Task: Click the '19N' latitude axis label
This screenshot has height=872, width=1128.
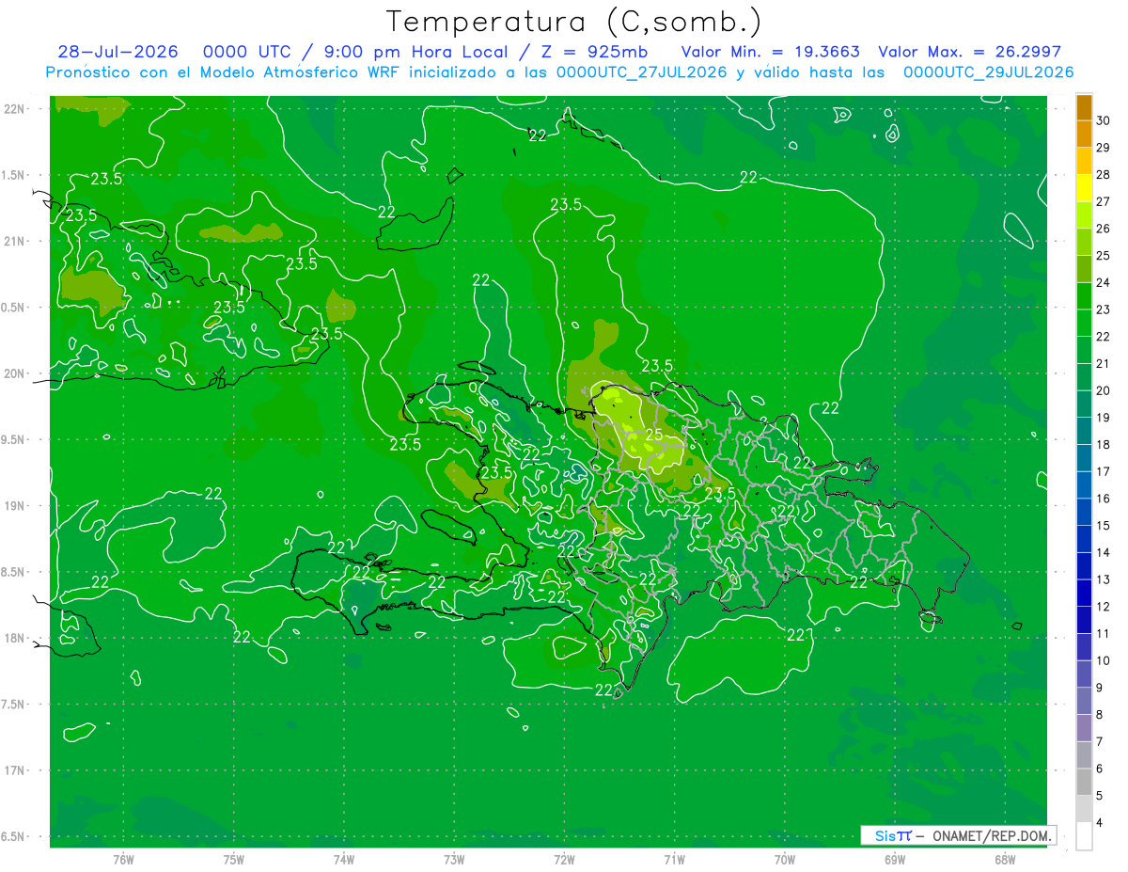Action: coord(14,506)
